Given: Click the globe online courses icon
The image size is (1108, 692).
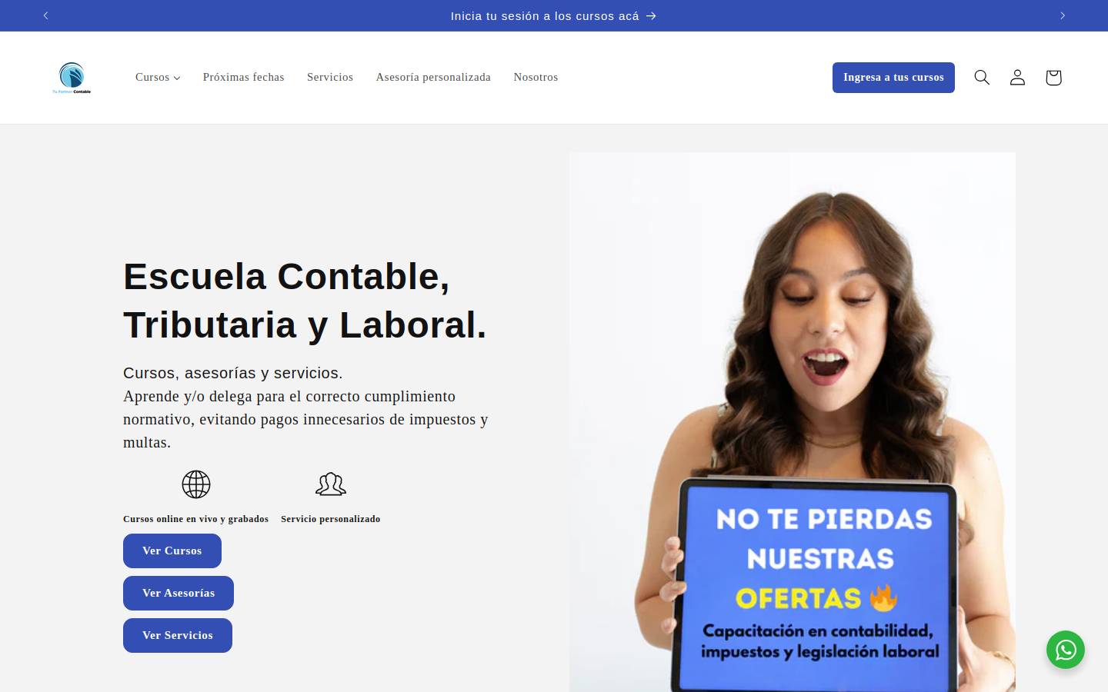Looking at the screenshot, I should tap(196, 484).
